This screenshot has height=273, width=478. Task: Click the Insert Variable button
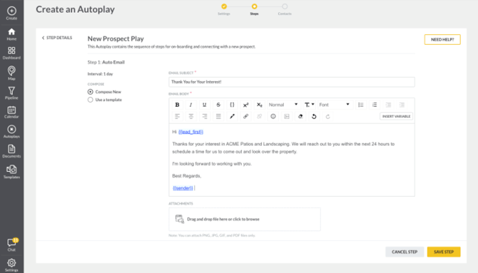[396, 116]
